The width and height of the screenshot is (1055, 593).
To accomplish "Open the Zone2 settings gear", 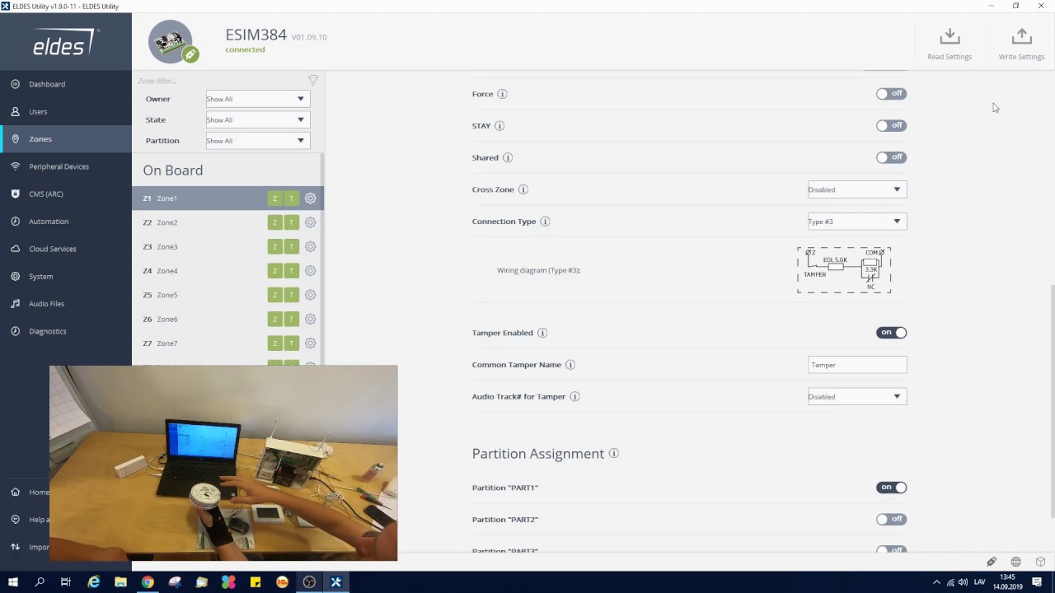I will 310,222.
